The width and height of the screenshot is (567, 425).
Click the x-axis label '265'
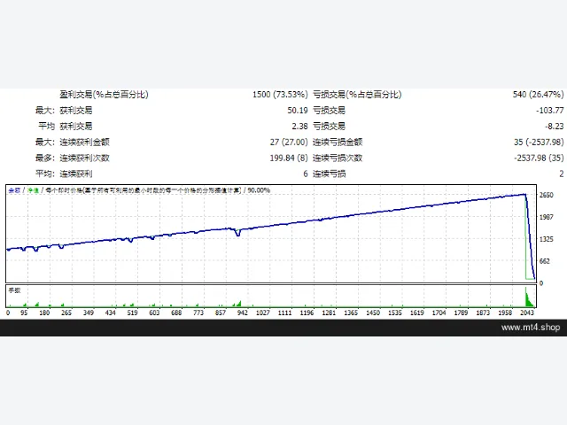coord(66,313)
